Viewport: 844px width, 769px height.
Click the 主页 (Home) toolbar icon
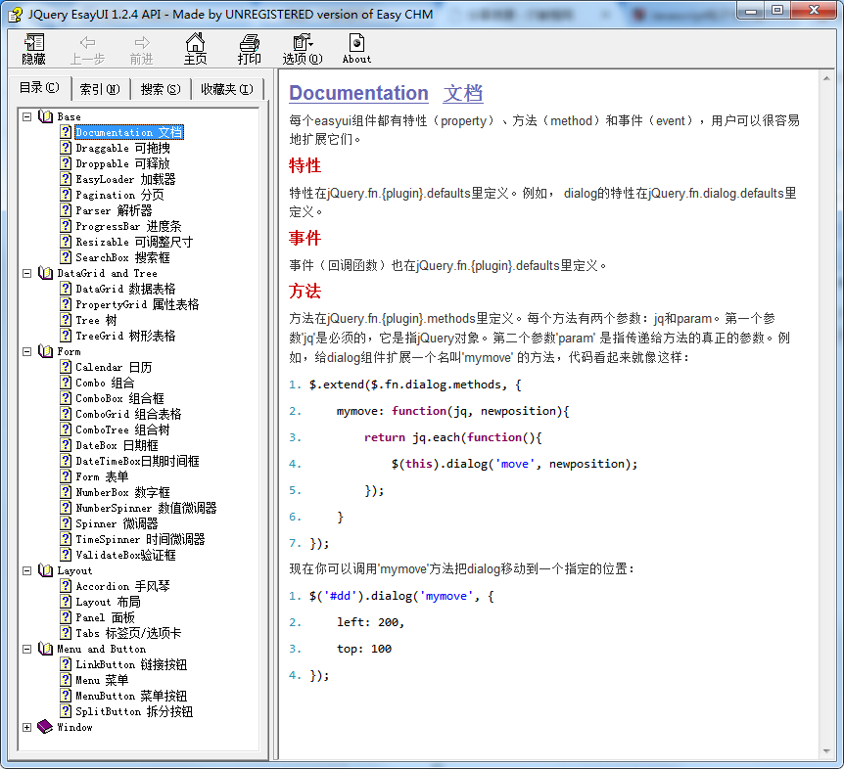pos(196,48)
